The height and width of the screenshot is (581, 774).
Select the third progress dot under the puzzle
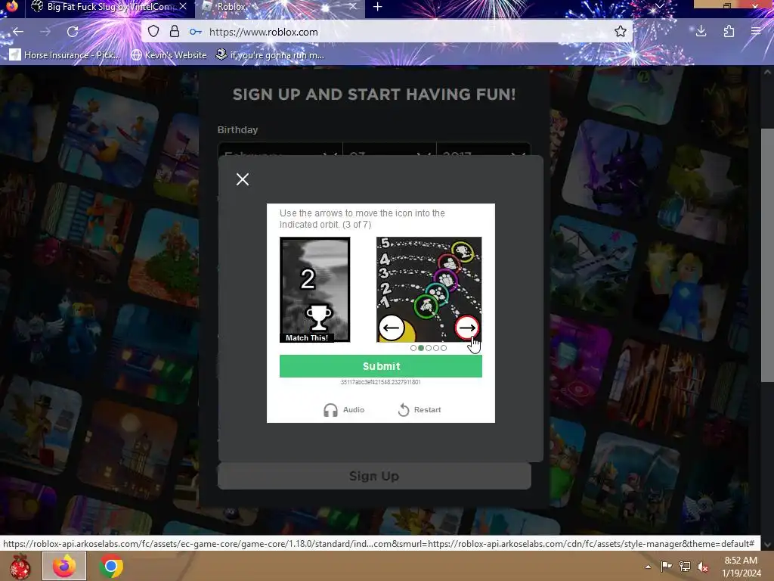pos(429,348)
